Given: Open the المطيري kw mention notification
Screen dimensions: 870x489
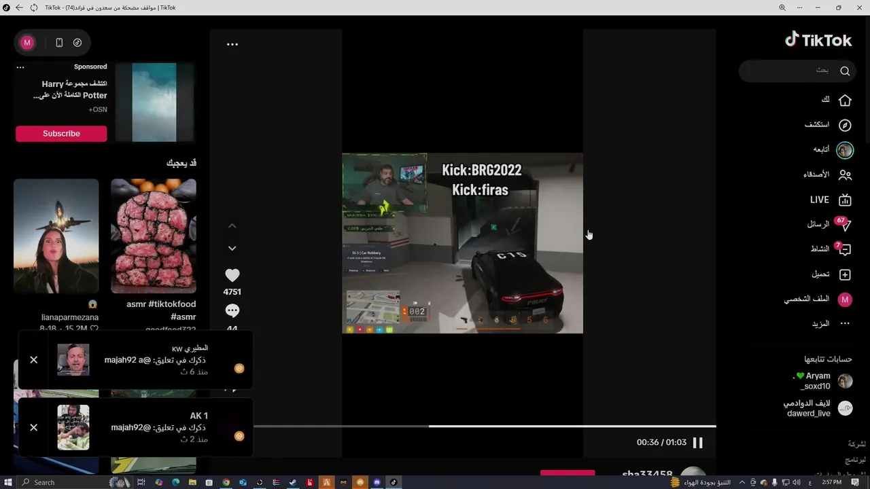Looking at the screenshot, I should click(136, 360).
